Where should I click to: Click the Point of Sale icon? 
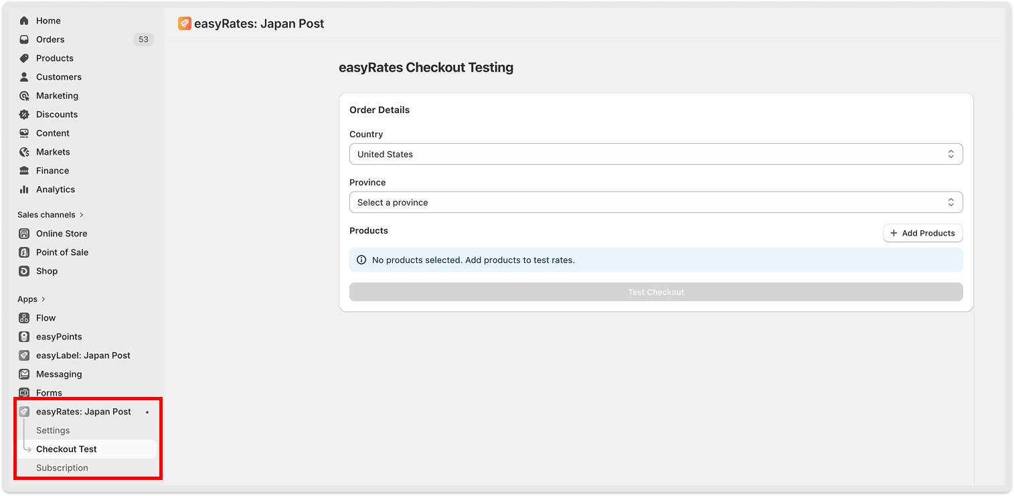pos(24,252)
